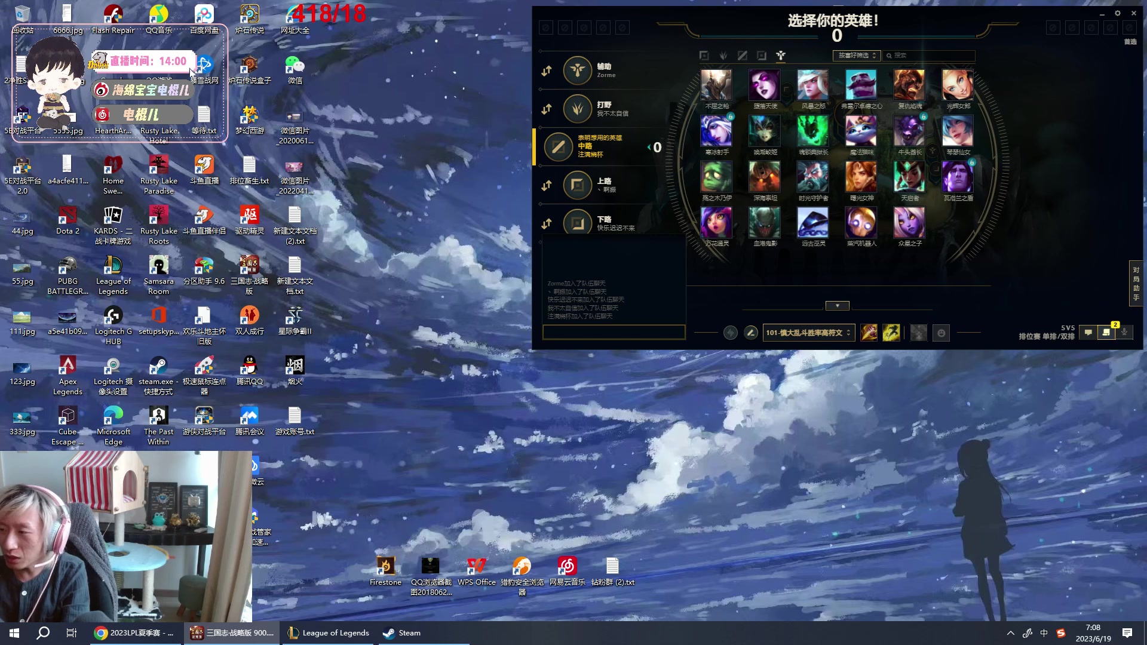Change the Flash summoner spell slot
The image size is (1147, 645).
891,333
